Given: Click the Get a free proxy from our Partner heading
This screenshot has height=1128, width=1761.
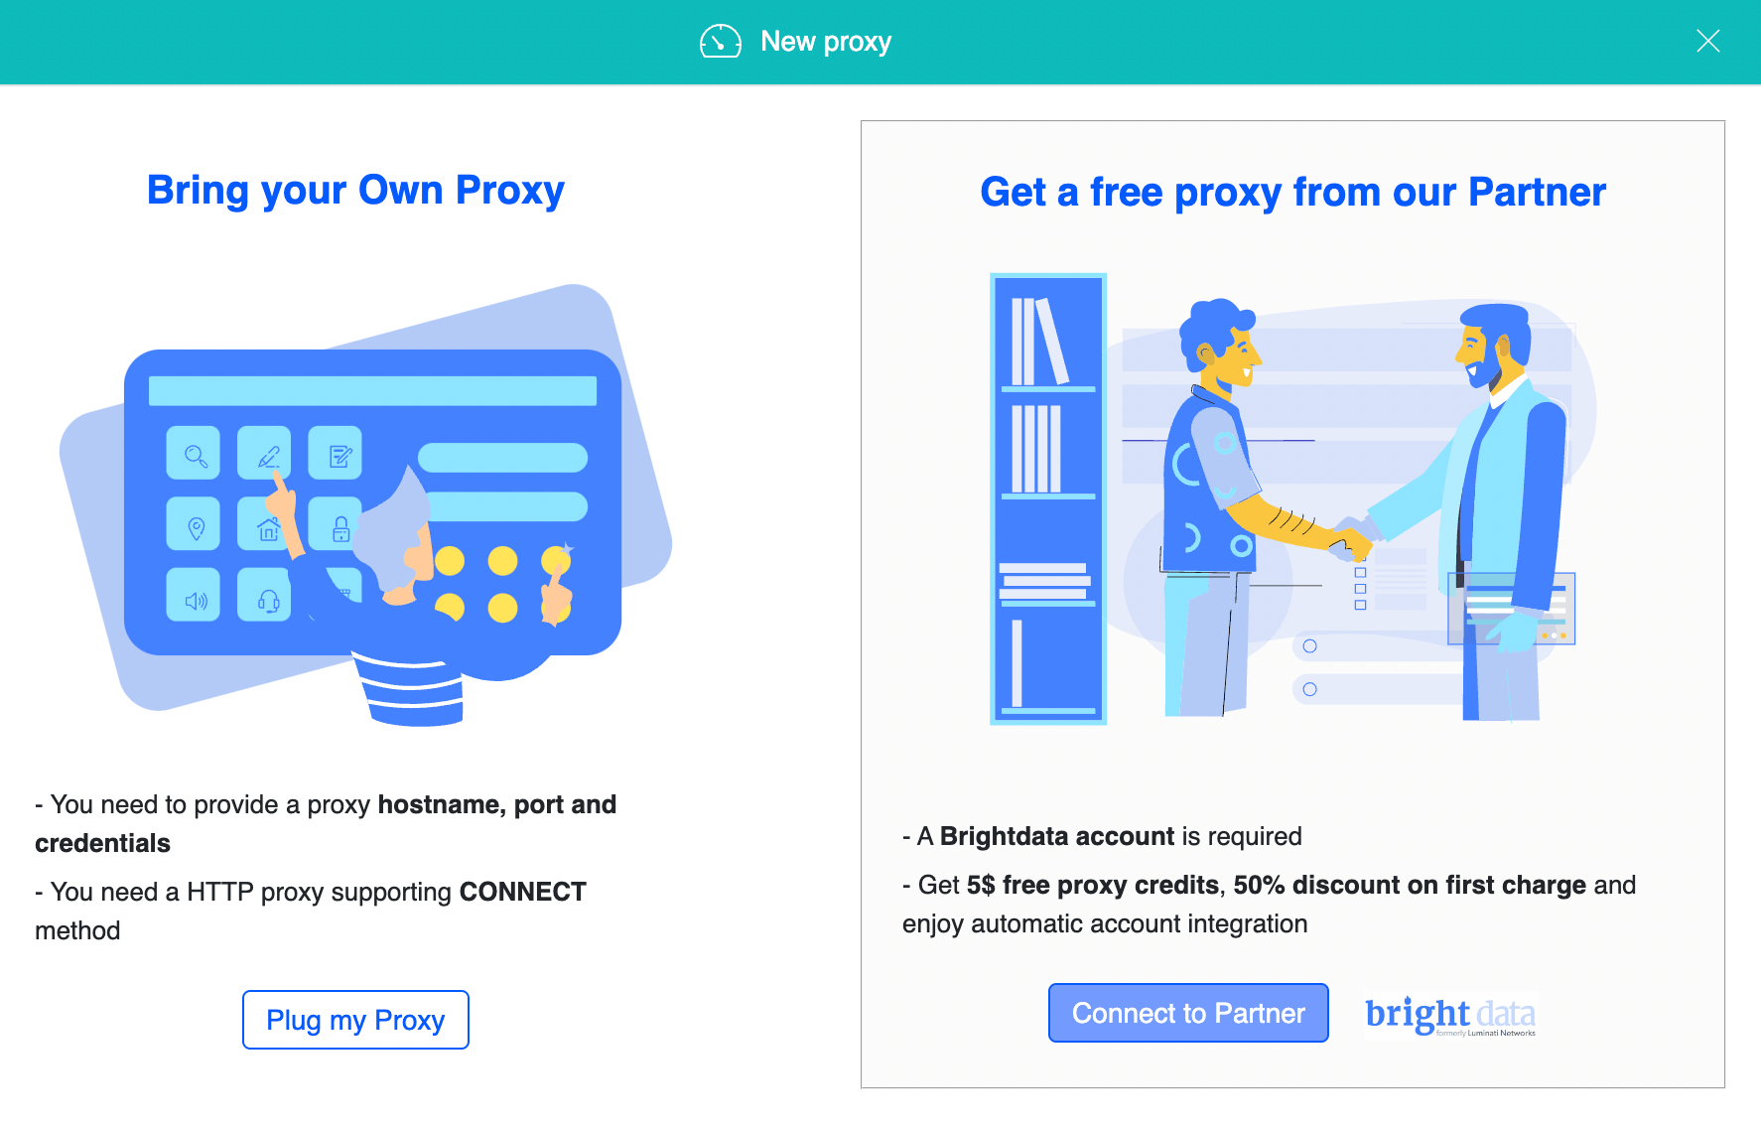Looking at the screenshot, I should coord(1292,192).
